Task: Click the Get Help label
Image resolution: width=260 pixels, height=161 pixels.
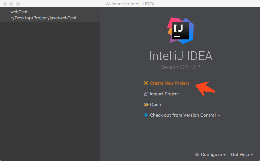Action: (240, 155)
